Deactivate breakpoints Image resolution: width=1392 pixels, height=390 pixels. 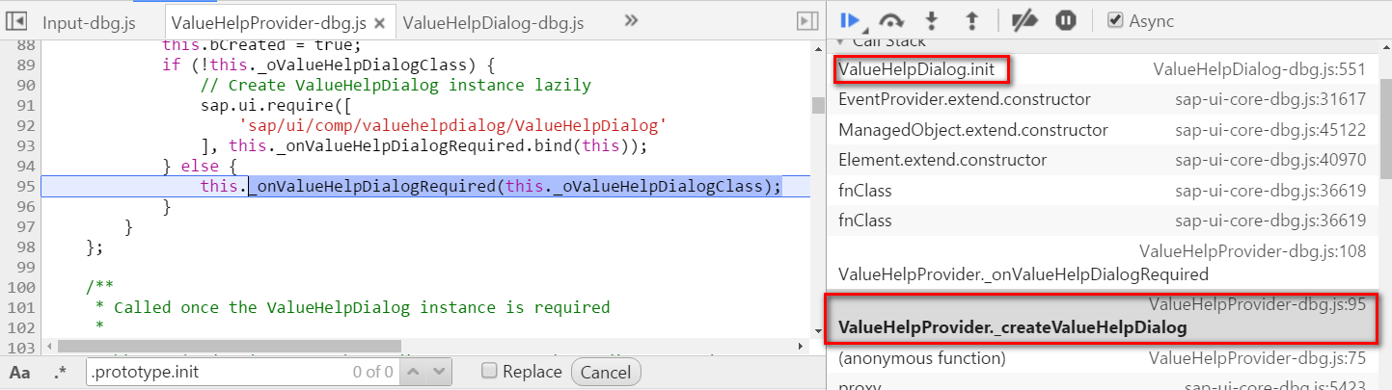click(1024, 19)
